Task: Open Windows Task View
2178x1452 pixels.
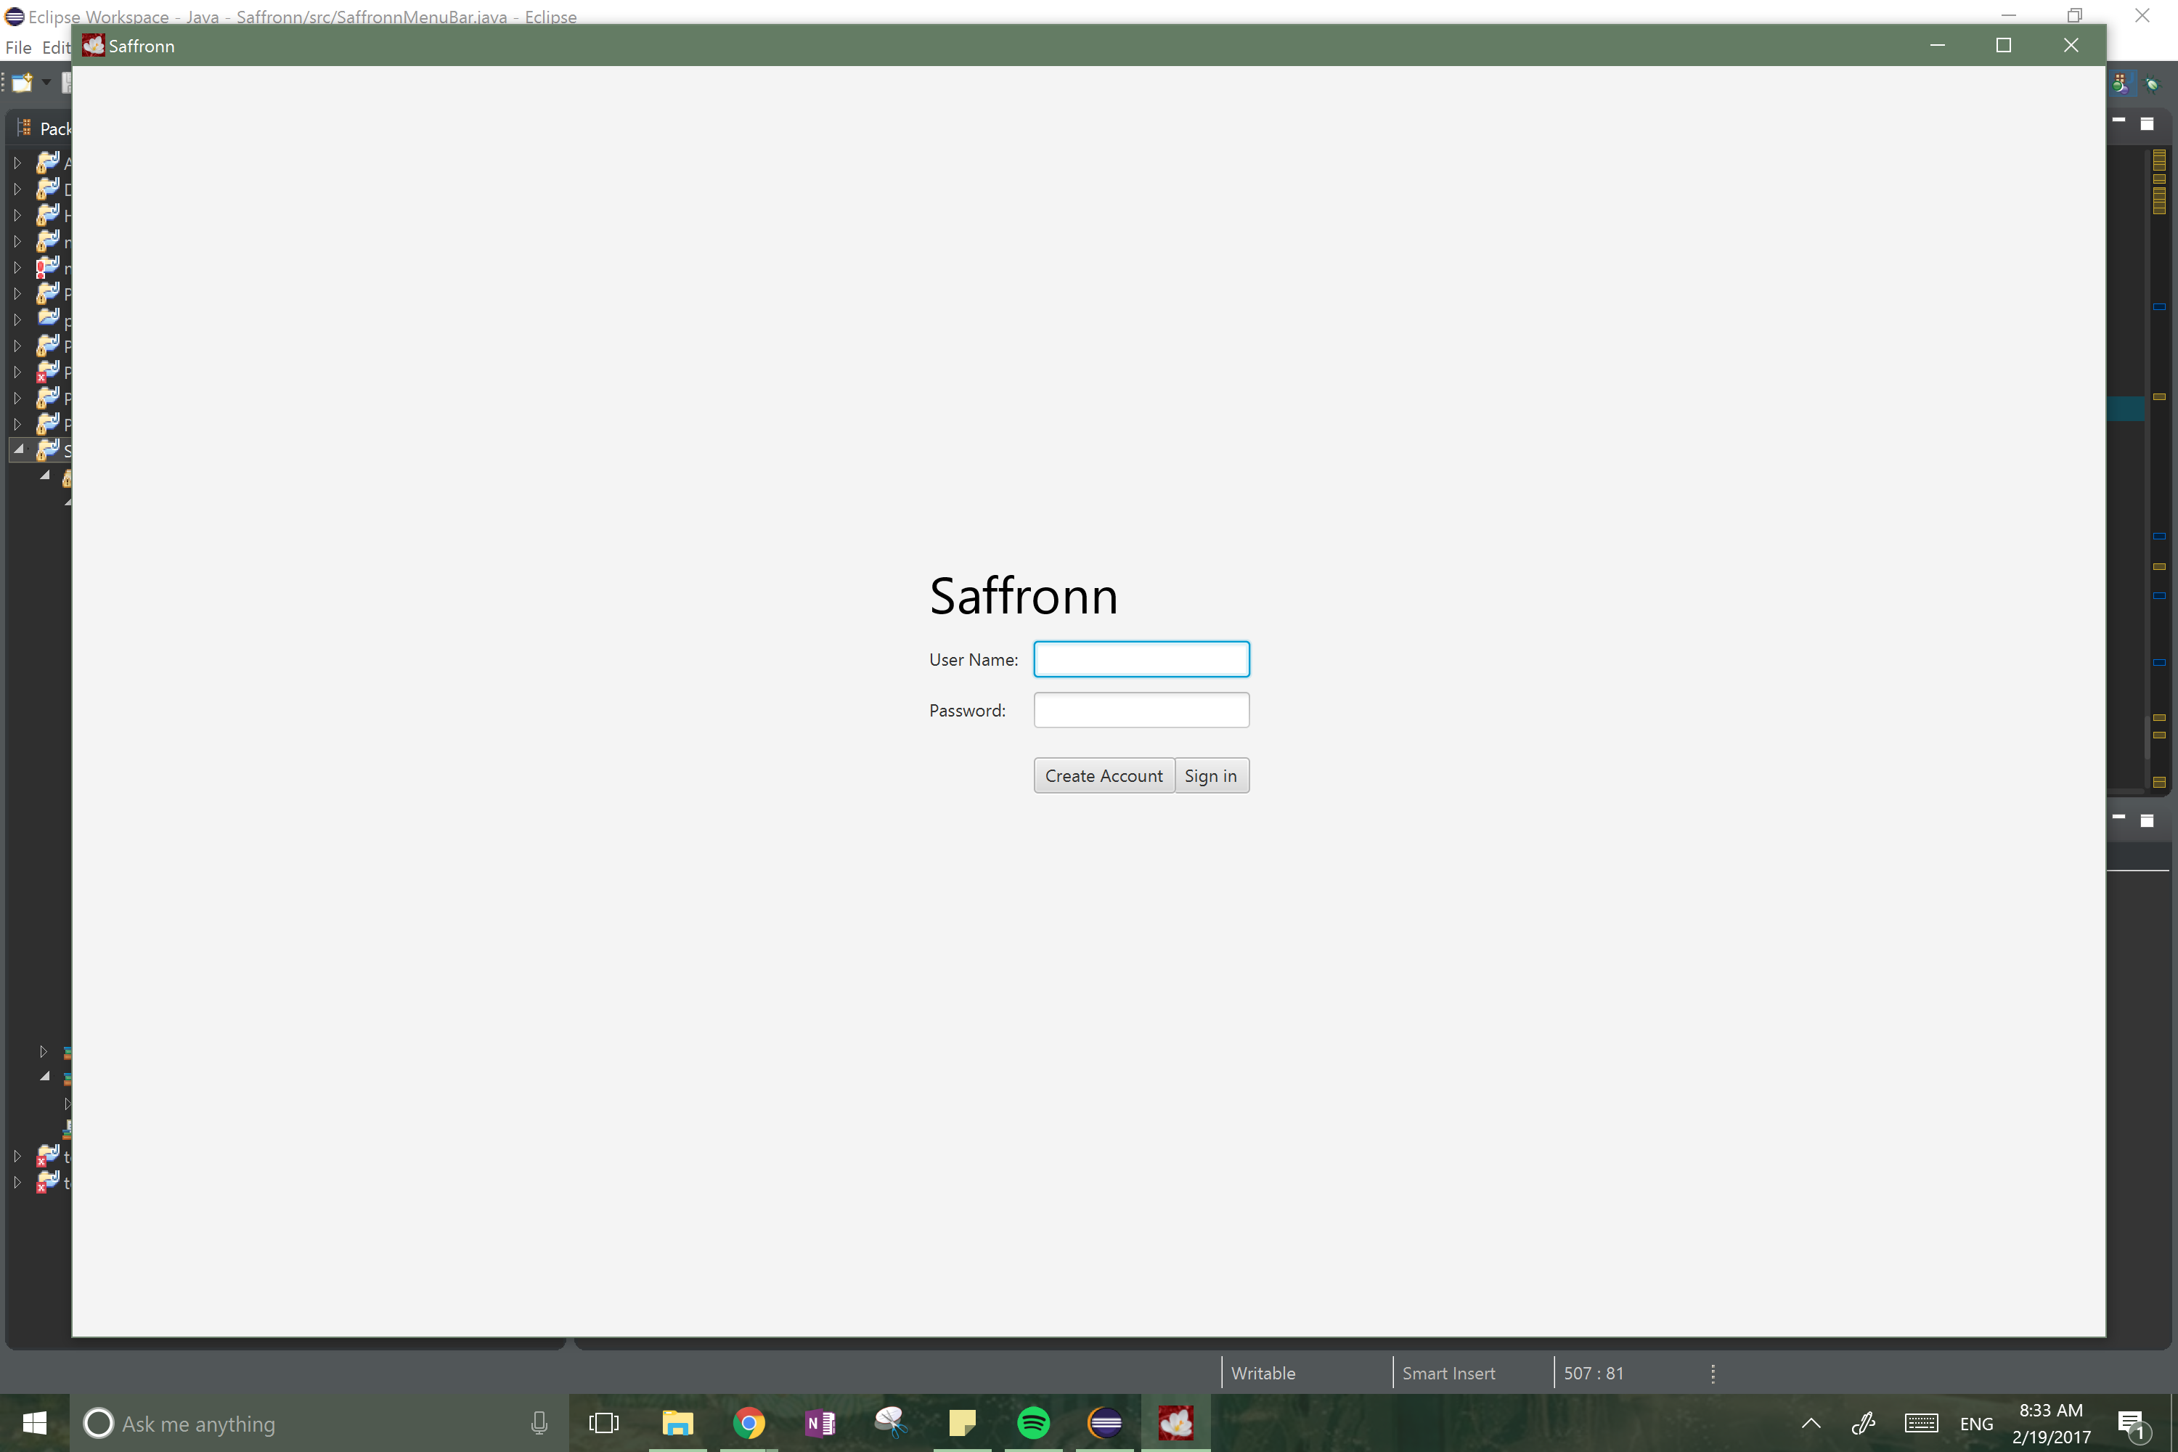Action: 604,1422
